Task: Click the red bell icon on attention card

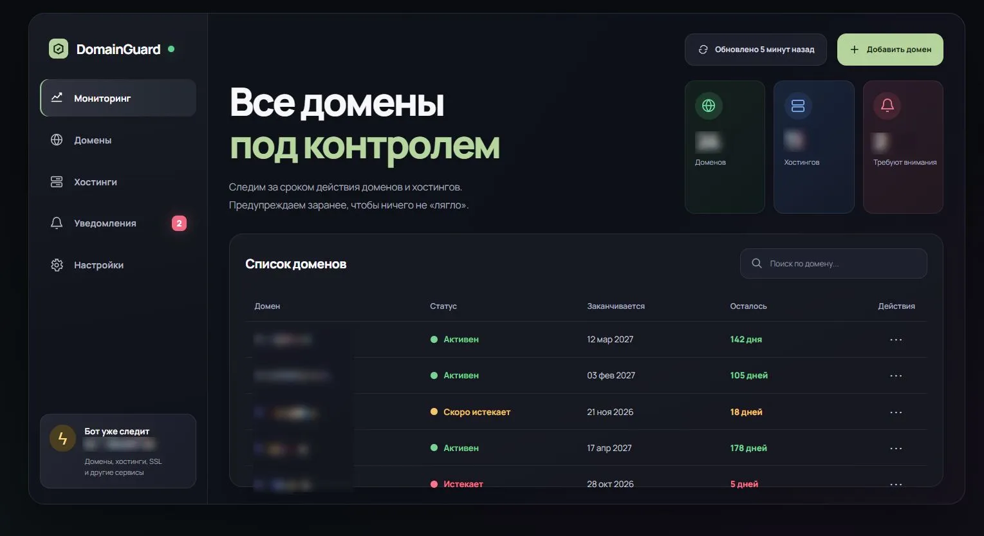Action: pyautogui.click(x=887, y=106)
